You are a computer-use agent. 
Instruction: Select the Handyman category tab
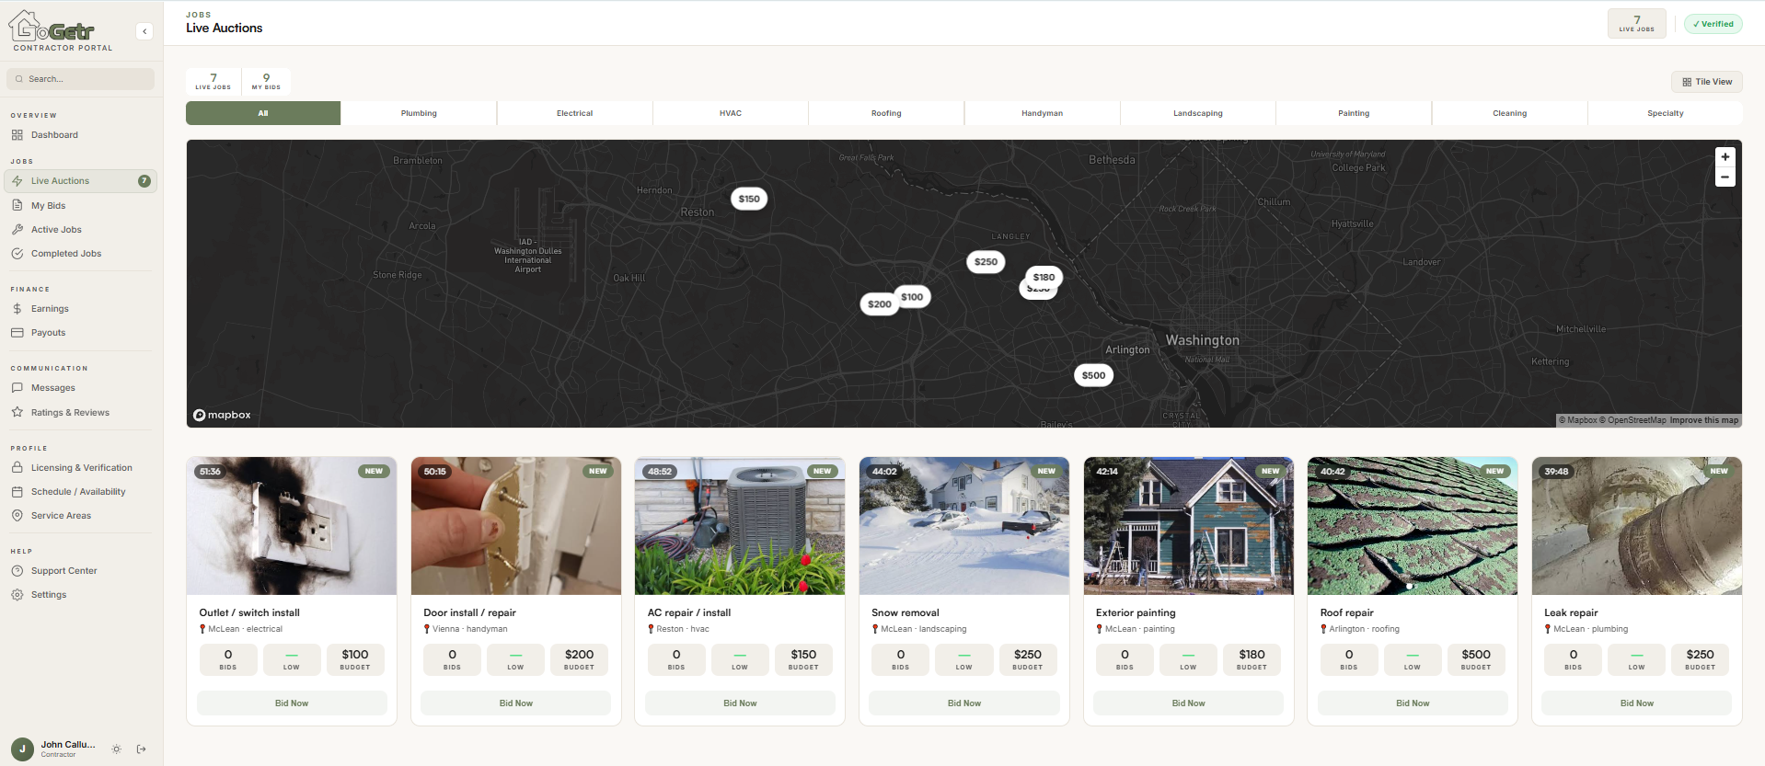click(1043, 113)
